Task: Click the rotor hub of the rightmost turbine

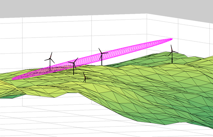Action: tap(172, 51)
